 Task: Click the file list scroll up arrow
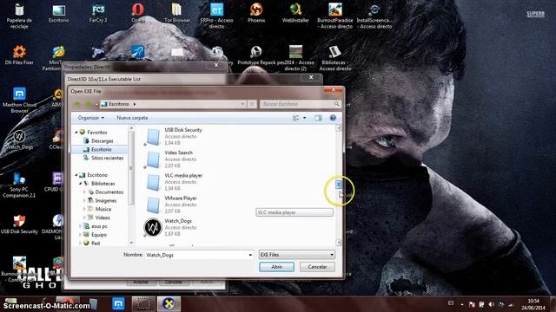(339, 128)
